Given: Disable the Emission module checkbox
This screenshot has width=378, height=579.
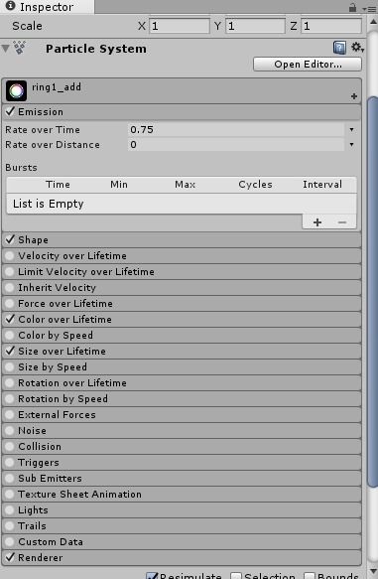Looking at the screenshot, I should [10, 111].
